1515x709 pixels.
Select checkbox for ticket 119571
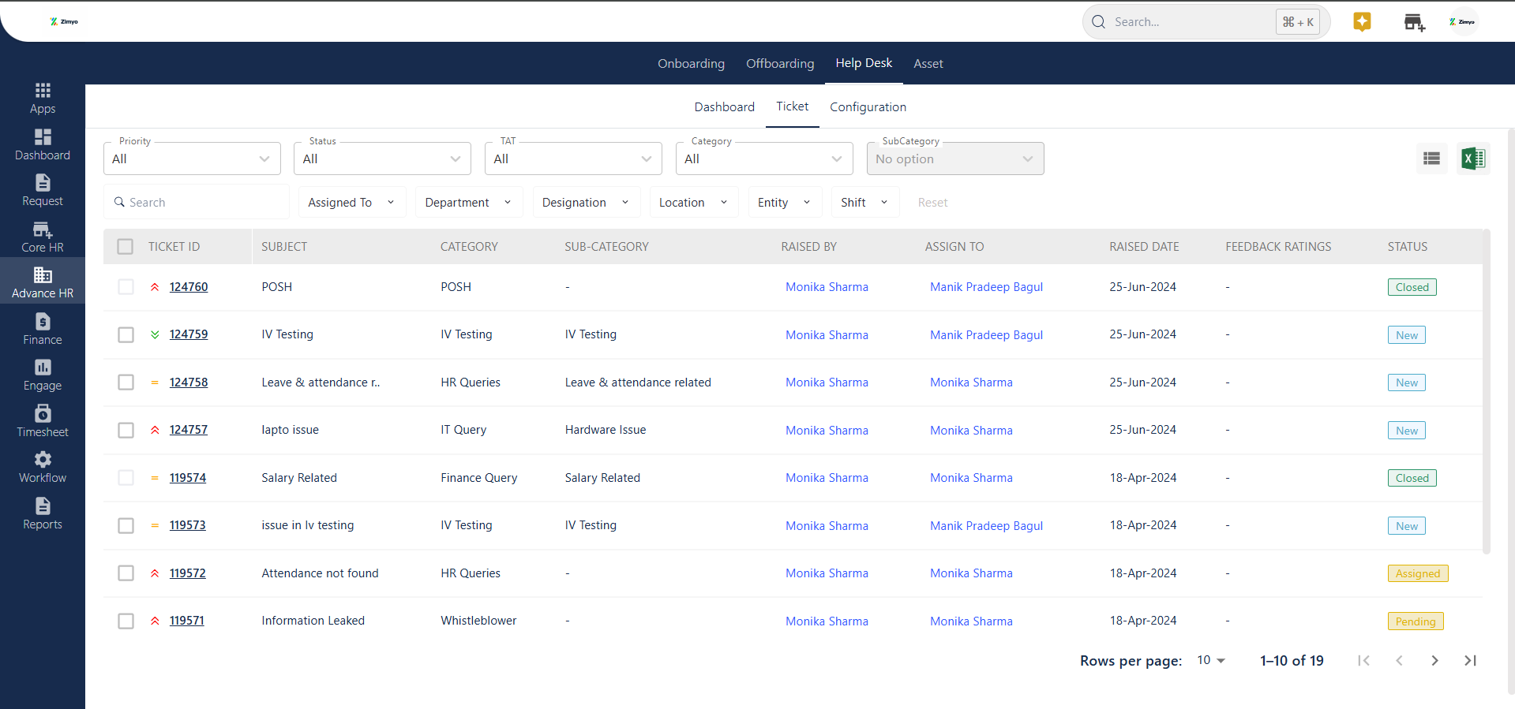(x=126, y=621)
